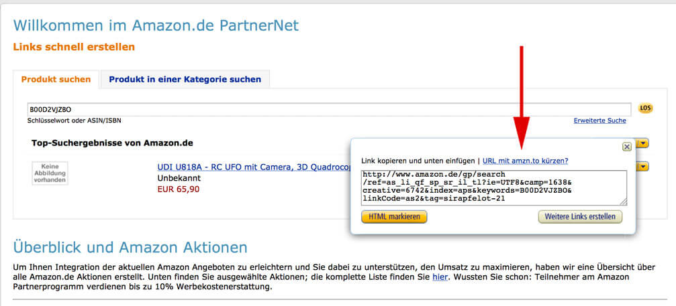Click the 'hier' link in the Aktionen paragraph
676x306 pixels.
point(439,277)
